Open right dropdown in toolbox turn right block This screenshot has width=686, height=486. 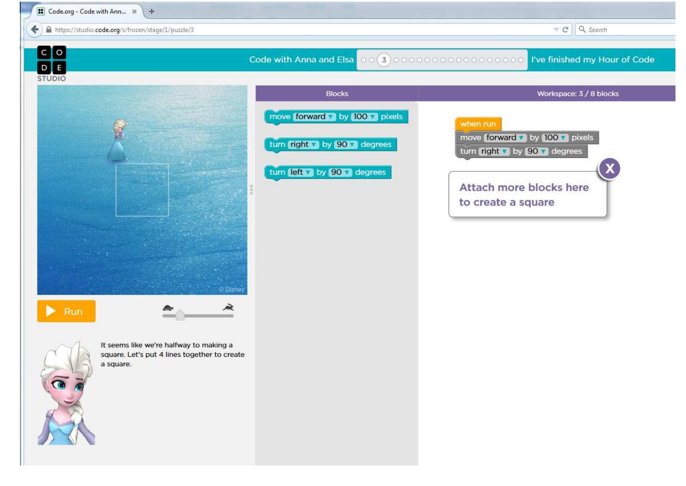303,144
